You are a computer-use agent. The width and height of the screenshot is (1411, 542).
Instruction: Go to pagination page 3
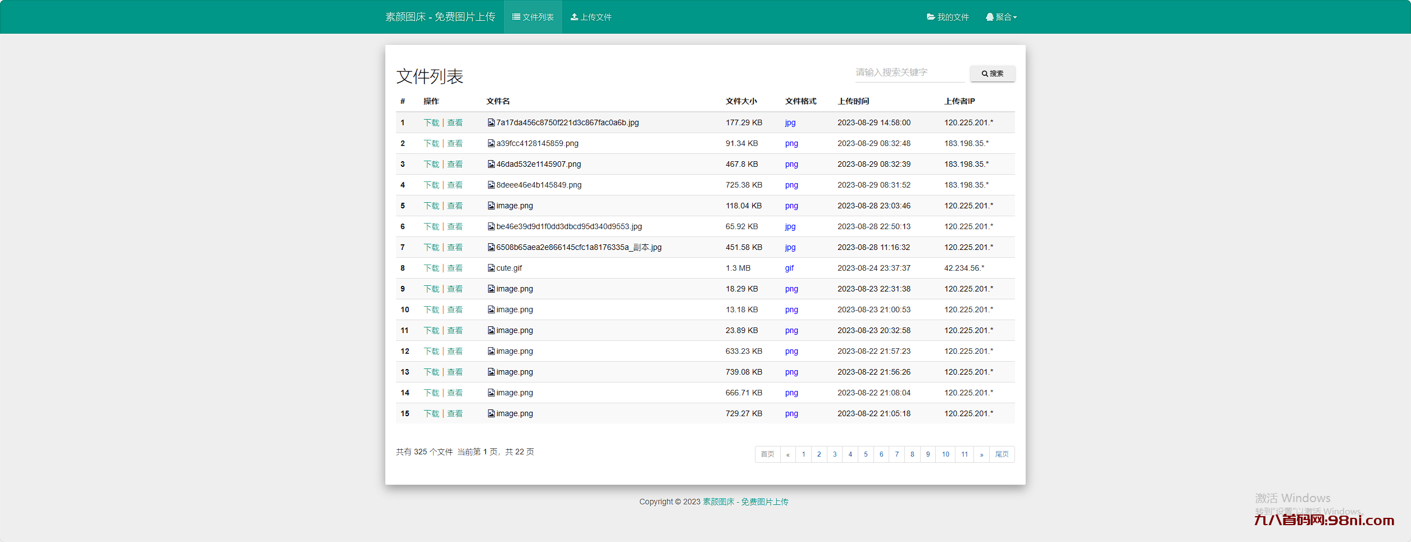[x=835, y=454]
